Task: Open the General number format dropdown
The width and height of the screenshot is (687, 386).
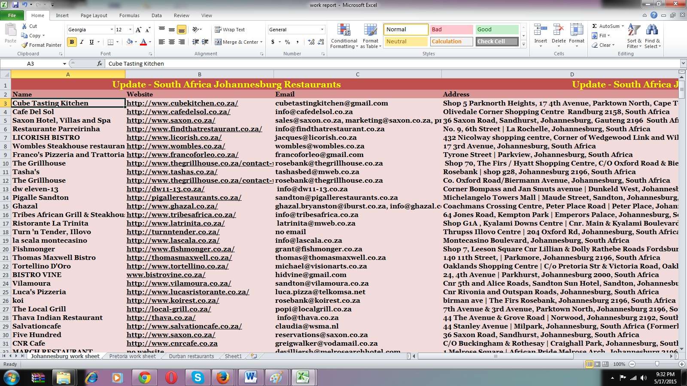Action: tap(322, 30)
